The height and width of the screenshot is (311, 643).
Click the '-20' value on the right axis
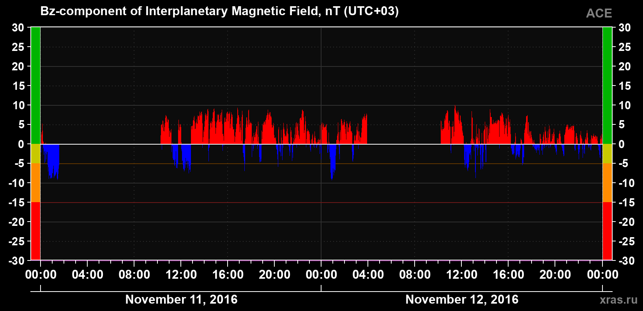click(x=627, y=222)
